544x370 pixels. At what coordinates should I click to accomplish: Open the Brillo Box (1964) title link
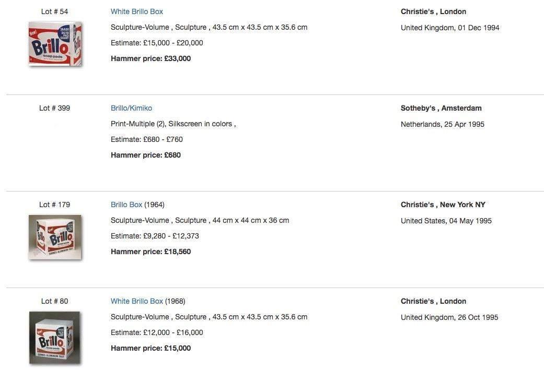point(126,205)
